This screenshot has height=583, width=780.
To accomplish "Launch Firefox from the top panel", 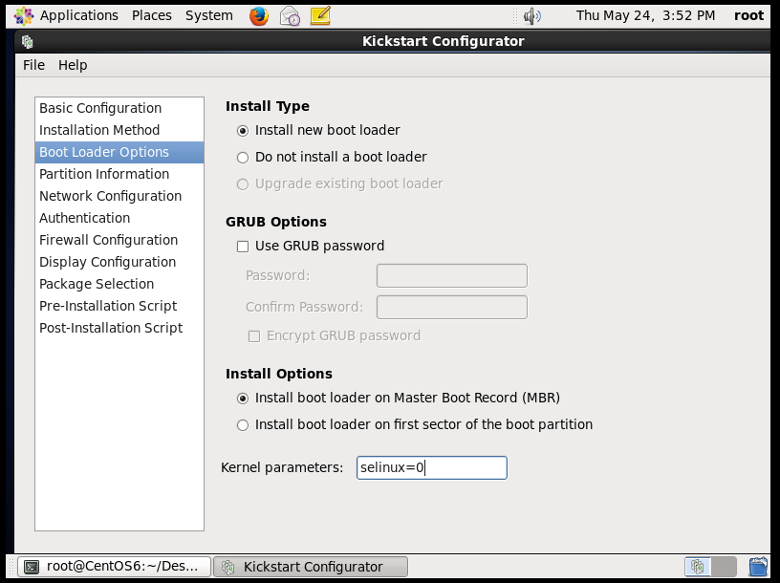I will (x=259, y=16).
